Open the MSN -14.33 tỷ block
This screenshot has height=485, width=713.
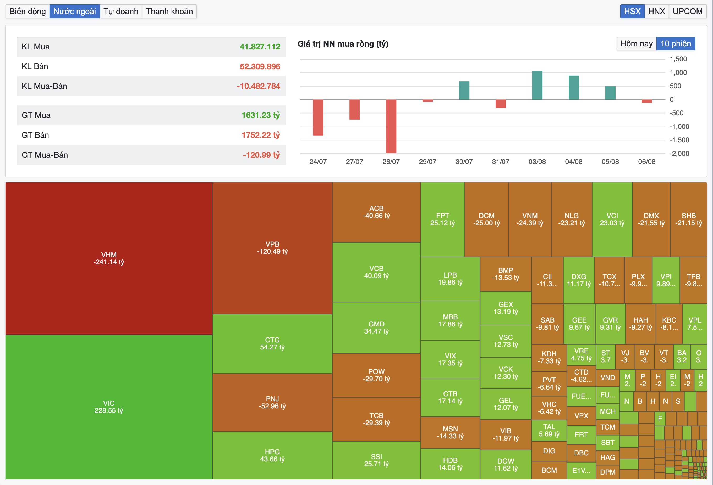pos(450,433)
